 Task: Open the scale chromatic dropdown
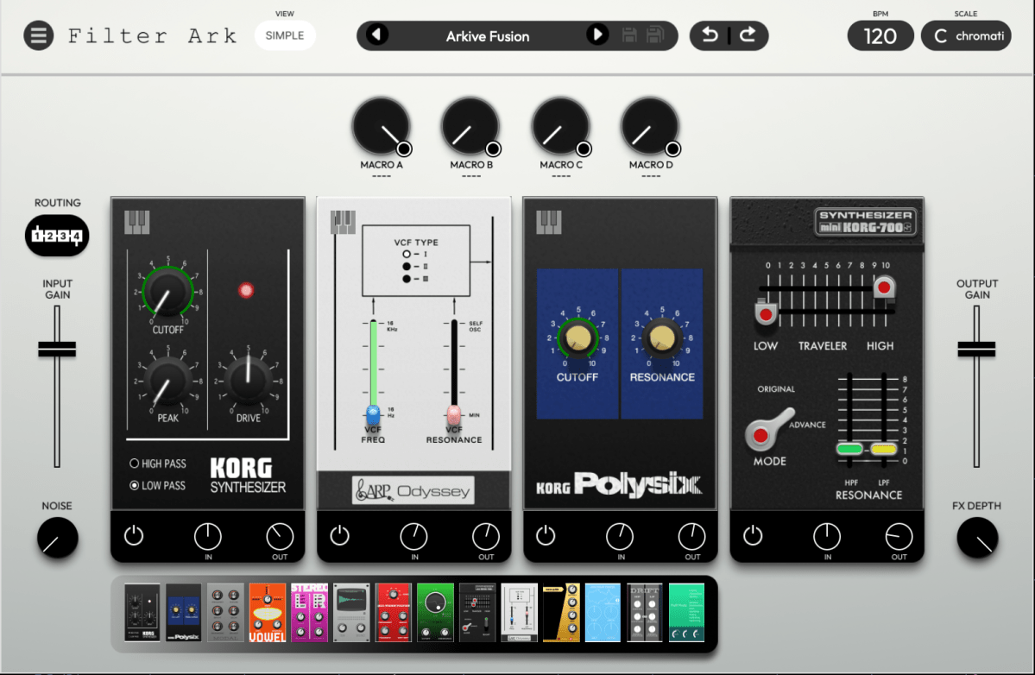tap(965, 36)
